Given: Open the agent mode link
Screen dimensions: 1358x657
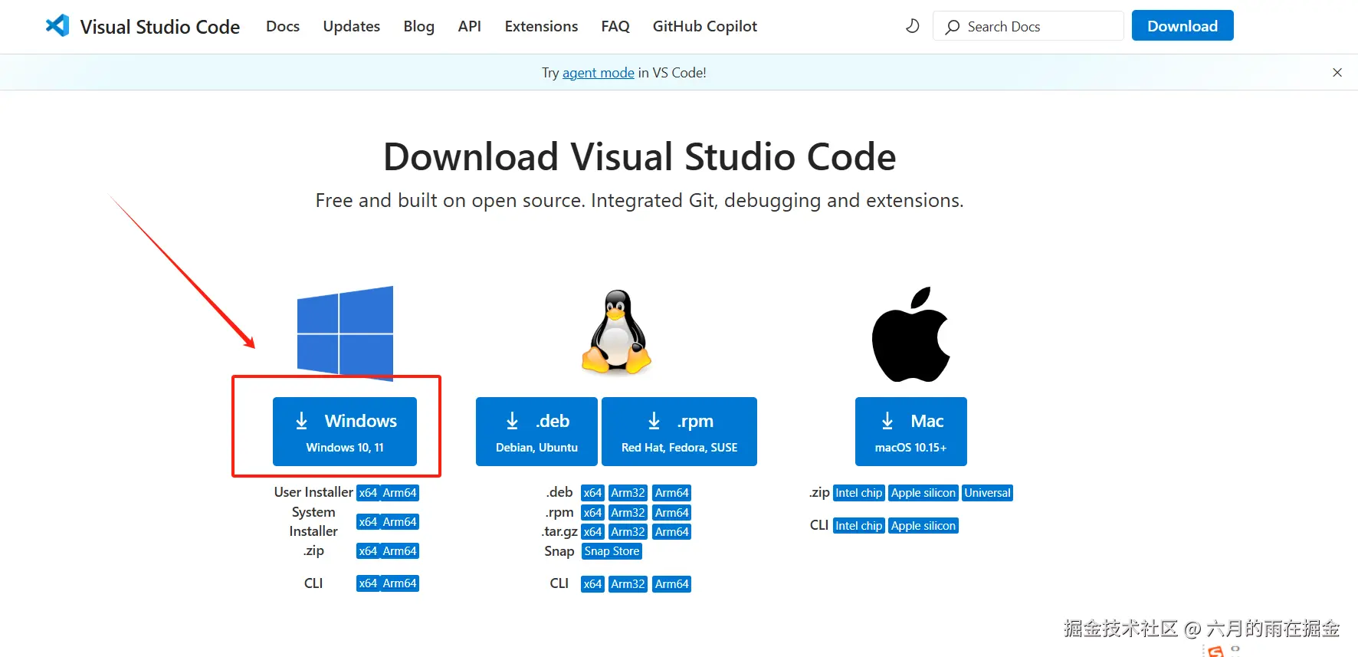Looking at the screenshot, I should (x=599, y=73).
